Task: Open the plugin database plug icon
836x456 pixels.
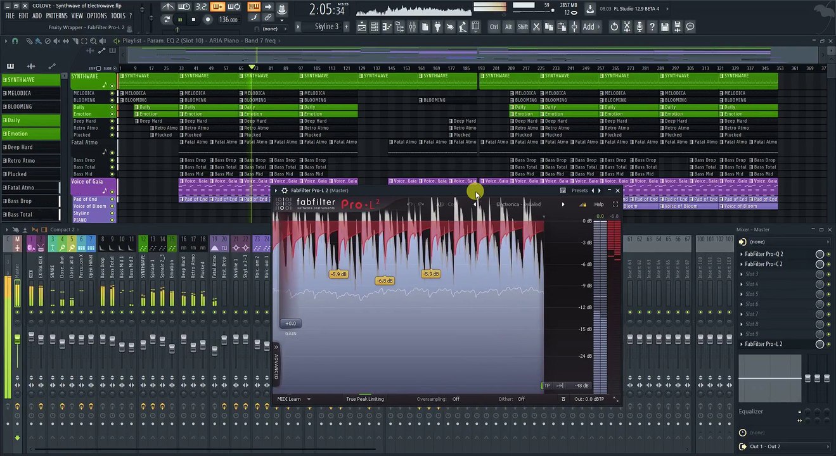Action: click(437, 27)
